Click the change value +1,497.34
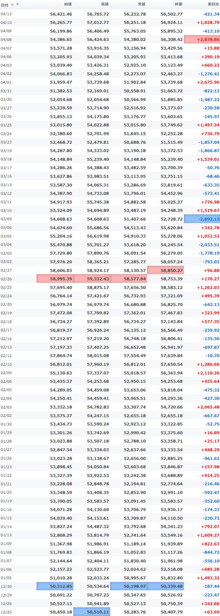This screenshot has width=220, height=616. [x=208, y=125]
